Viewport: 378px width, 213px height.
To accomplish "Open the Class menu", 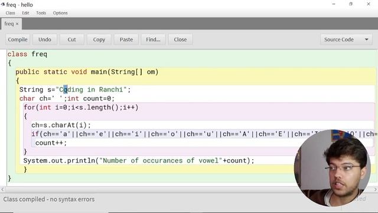I will pyautogui.click(x=11, y=13).
